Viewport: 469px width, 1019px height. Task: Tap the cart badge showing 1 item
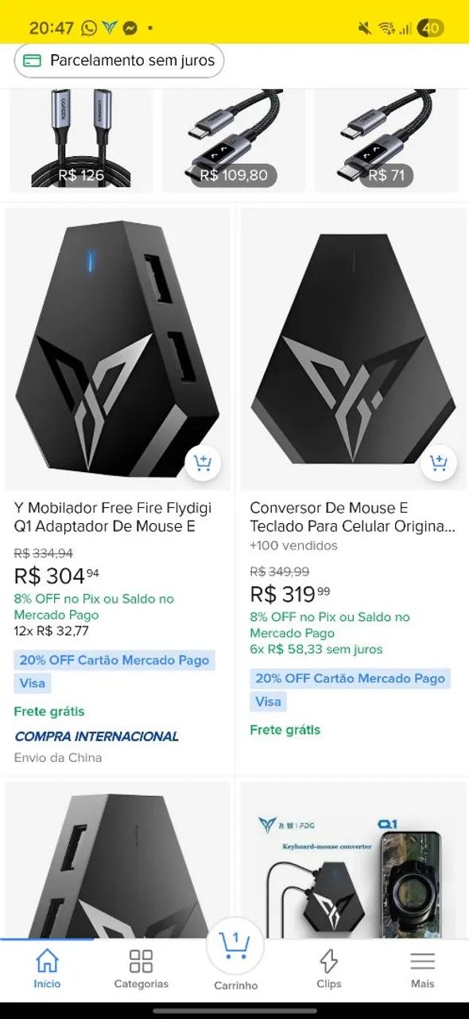pyautogui.click(x=234, y=938)
